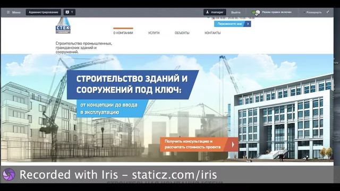Click the от концепции до ввода subtitle
The image size is (340, 191).
110,108
